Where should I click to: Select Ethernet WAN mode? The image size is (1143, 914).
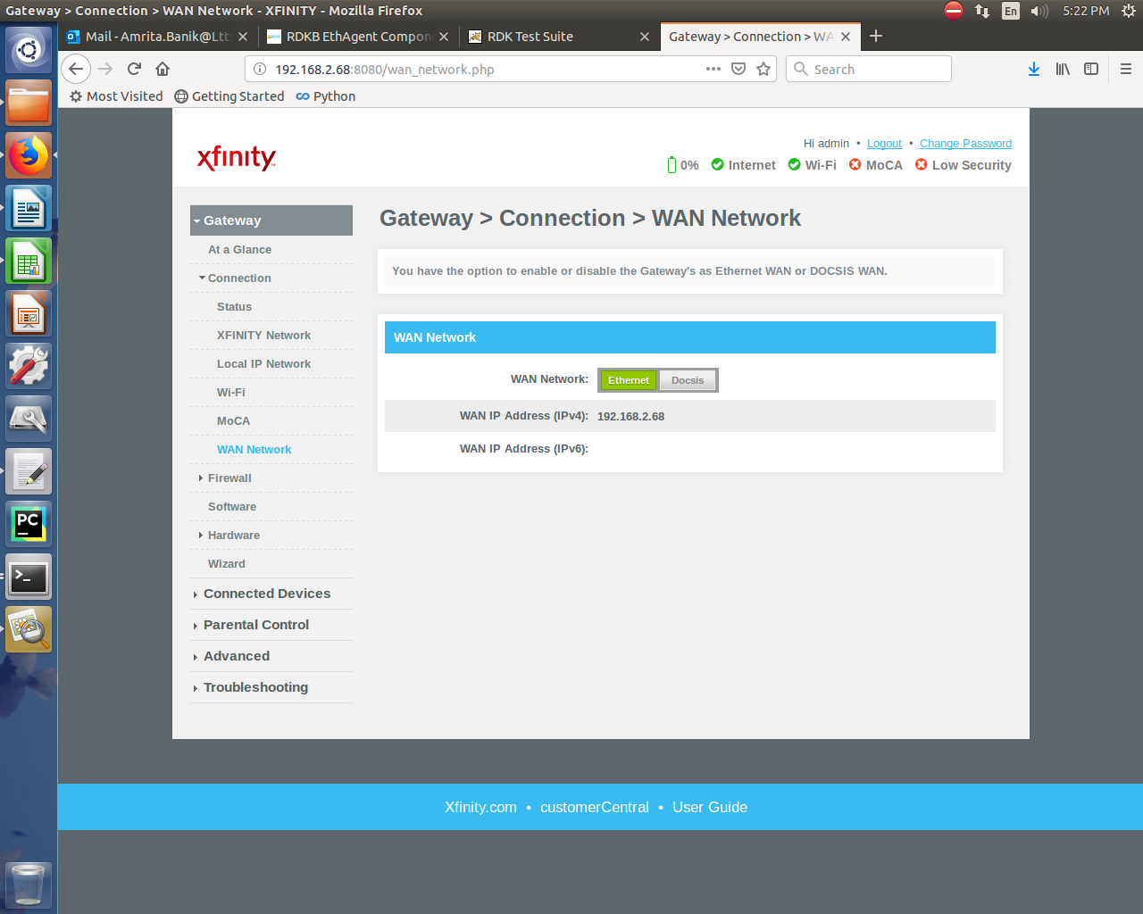coord(629,380)
